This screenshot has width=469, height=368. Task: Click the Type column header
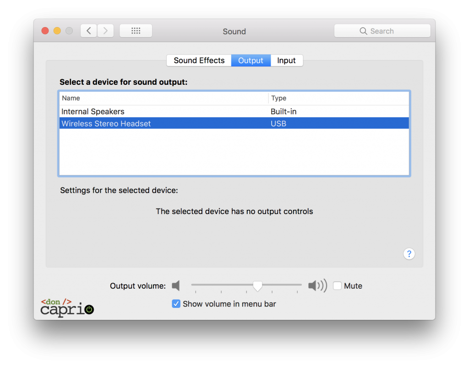pos(338,98)
